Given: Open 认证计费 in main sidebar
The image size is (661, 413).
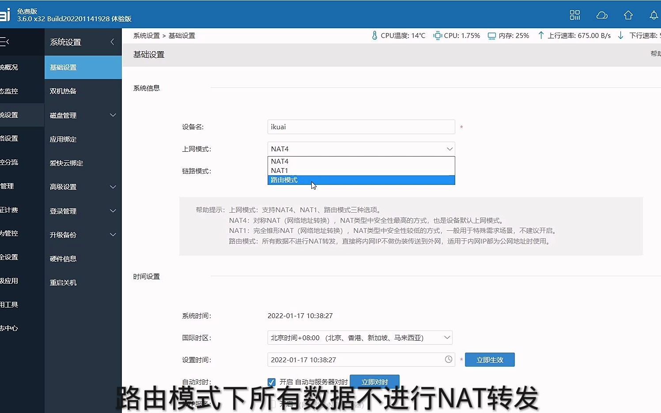Looking at the screenshot, I should coord(22,210).
